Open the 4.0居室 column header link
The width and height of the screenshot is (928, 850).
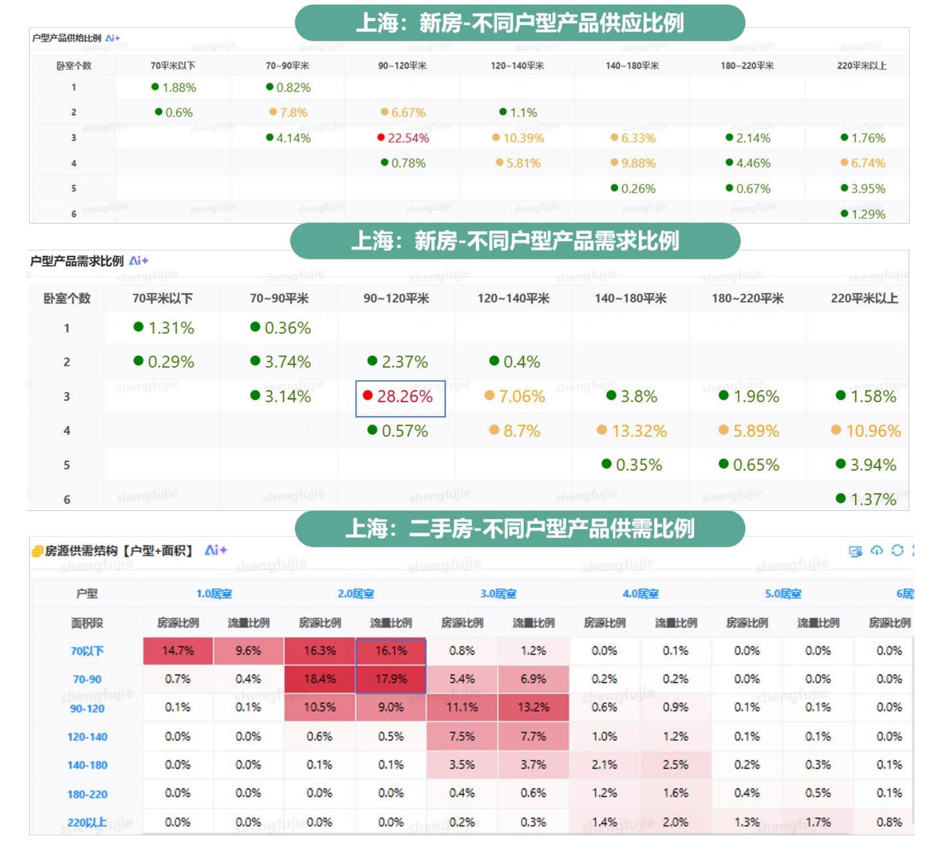coord(640,594)
